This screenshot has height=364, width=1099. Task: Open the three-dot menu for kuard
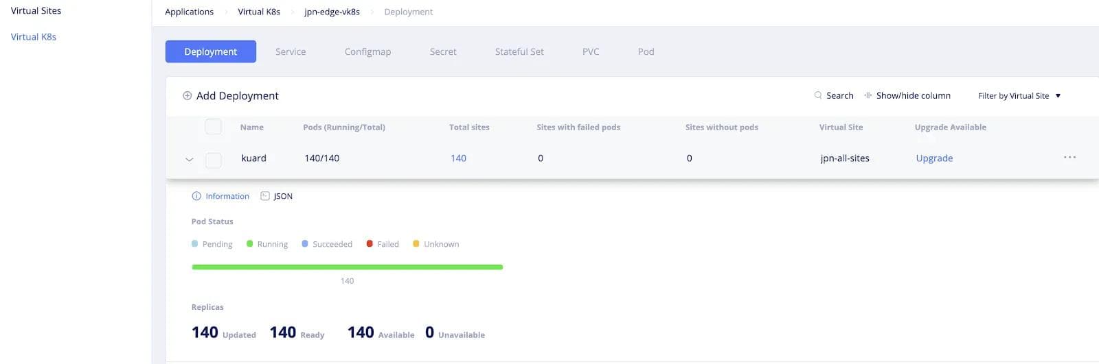click(x=1069, y=158)
